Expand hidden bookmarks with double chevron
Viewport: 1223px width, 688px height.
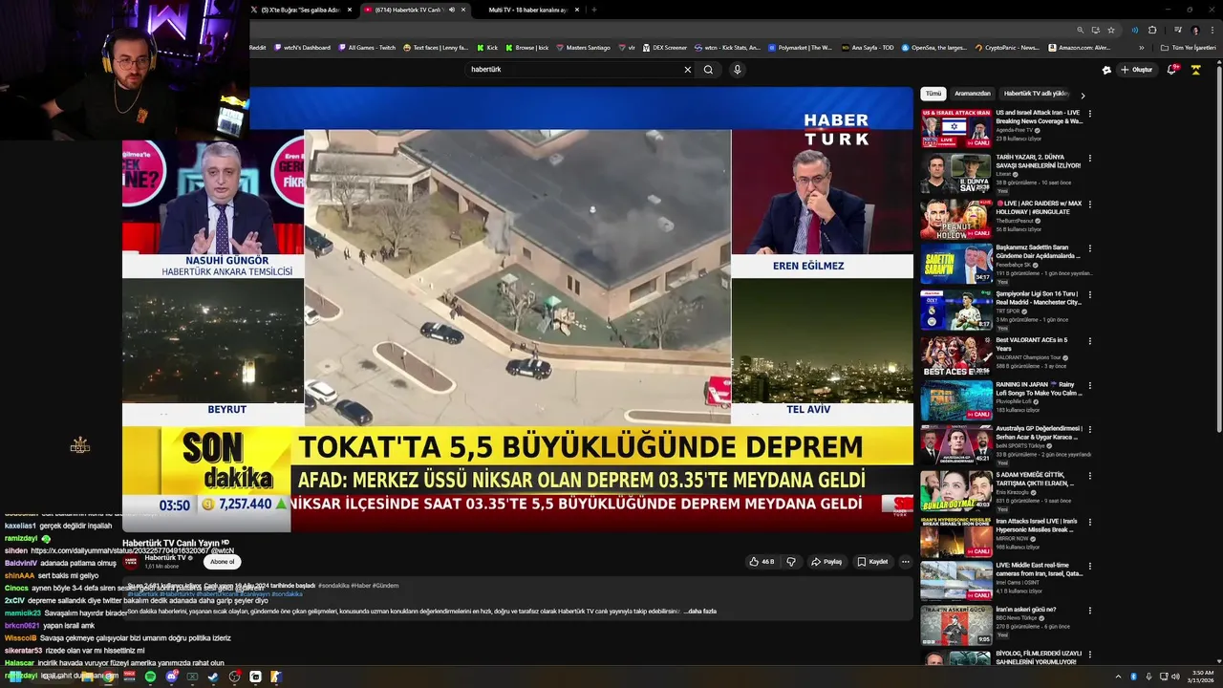[1141, 48]
